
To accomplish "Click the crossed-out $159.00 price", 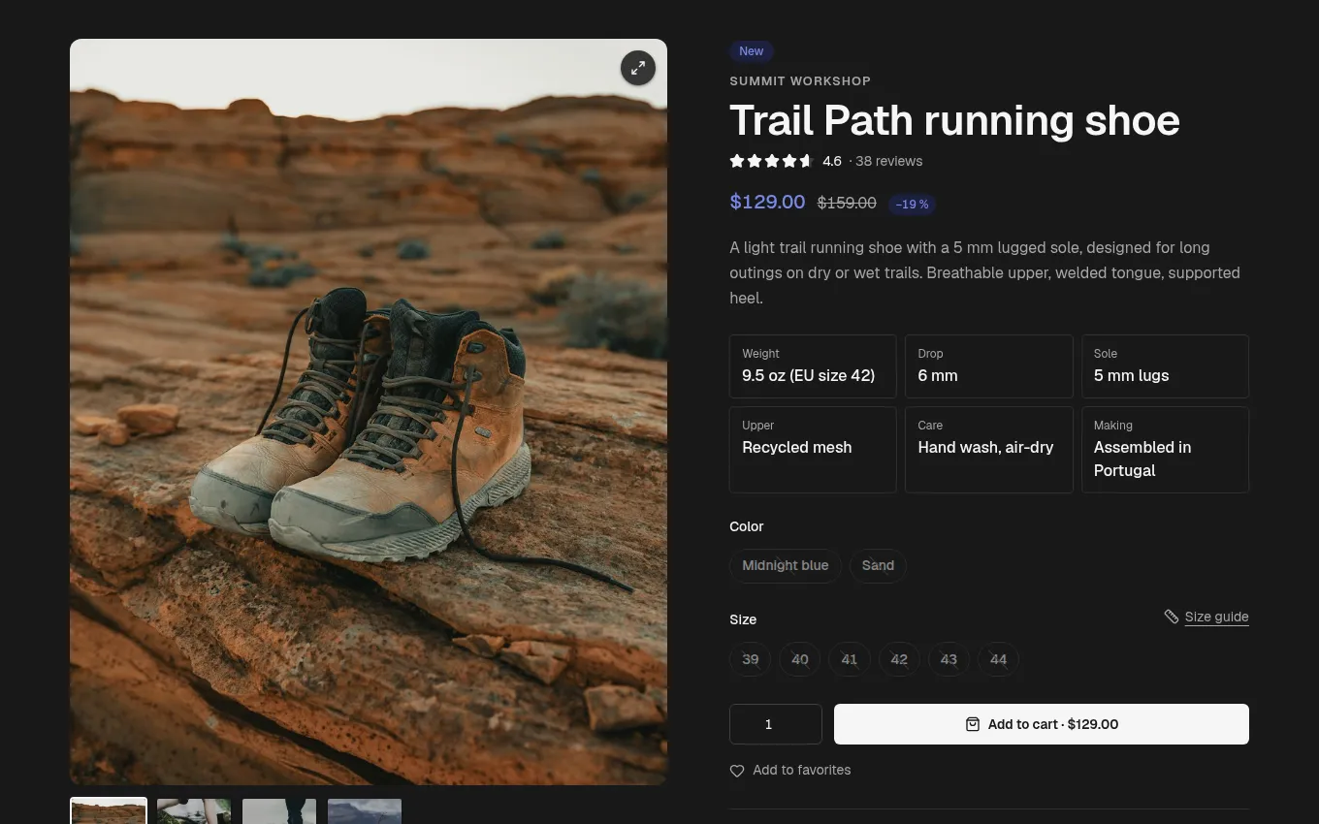I will 847,203.
